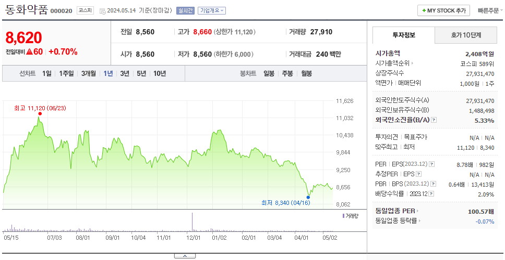Screen dimensions: 505x260
Task: Click the tall volume spike bar near 12/01
Action: [x=193, y=222]
